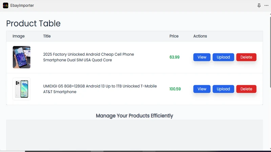Image resolution: width=271 pixels, height=152 pixels.
Task: Click the vertical scrollbar thumb on the right
Action: pos(270,52)
